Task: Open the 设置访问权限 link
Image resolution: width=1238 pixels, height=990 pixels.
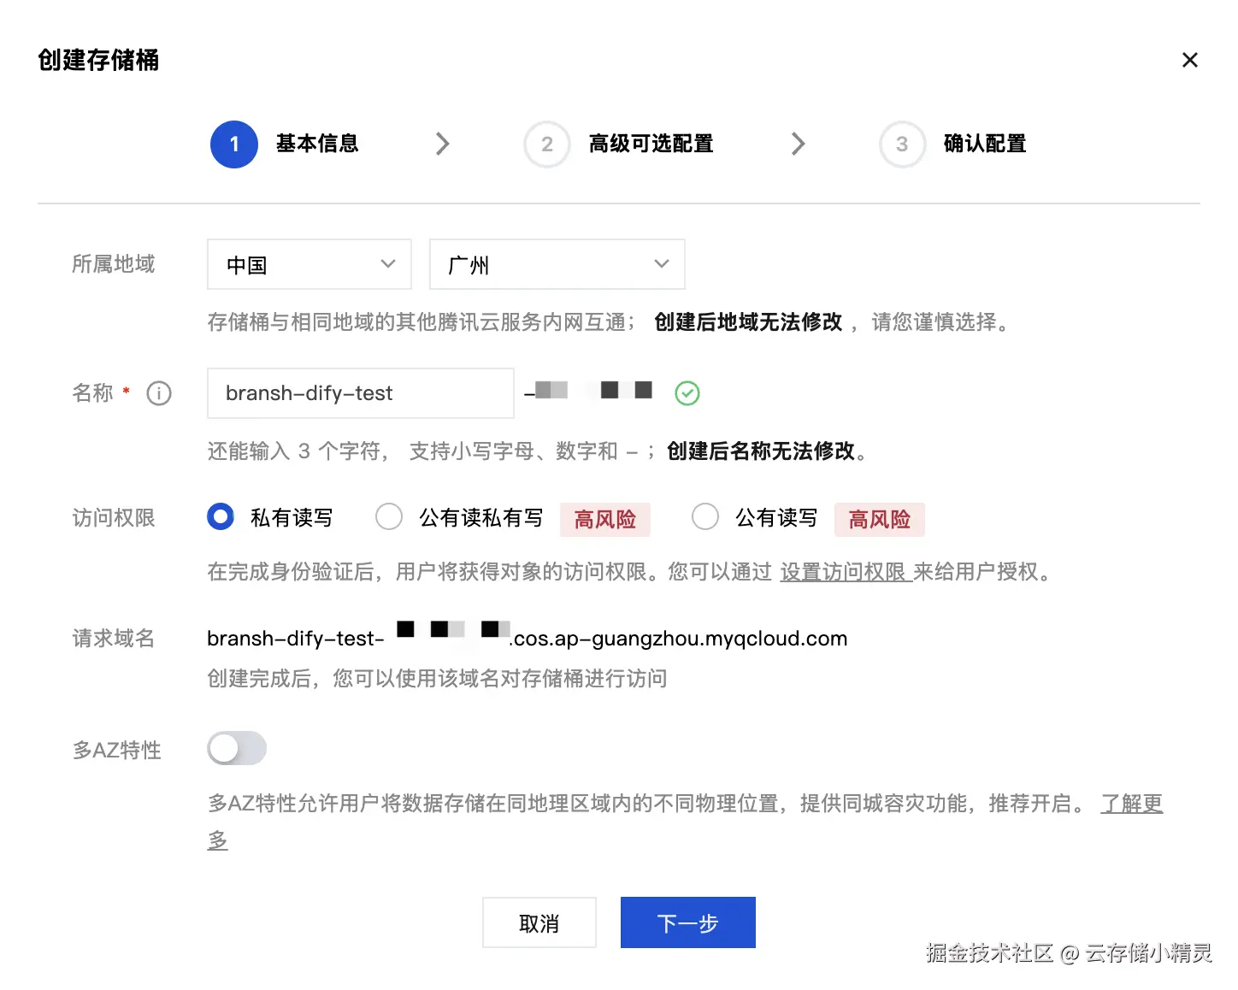Action: pyautogui.click(x=845, y=572)
